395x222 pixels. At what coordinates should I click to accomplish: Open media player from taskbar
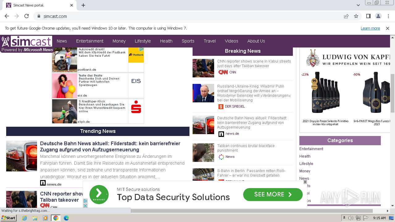tap(45, 218)
